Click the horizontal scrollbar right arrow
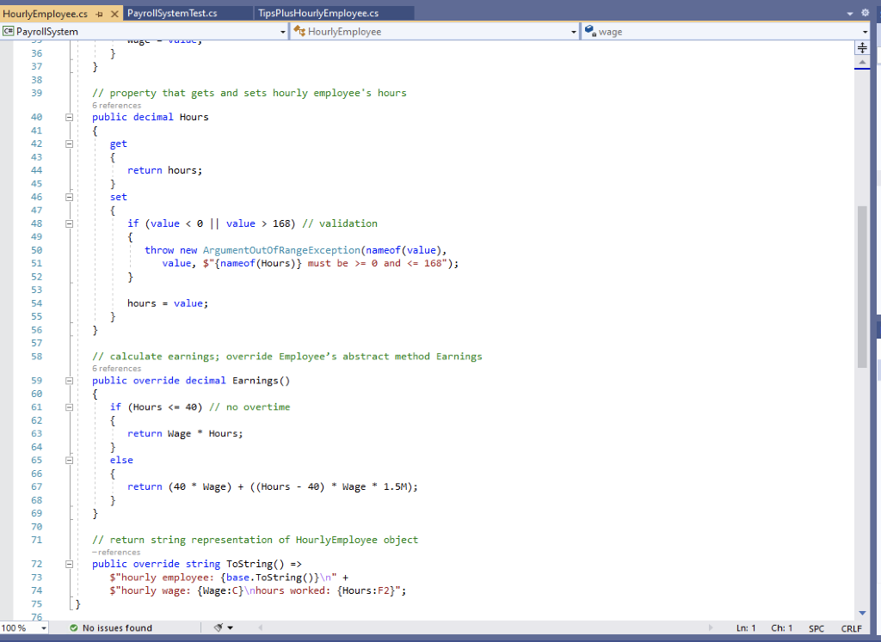The image size is (881, 642). click(x=711, y=627)
